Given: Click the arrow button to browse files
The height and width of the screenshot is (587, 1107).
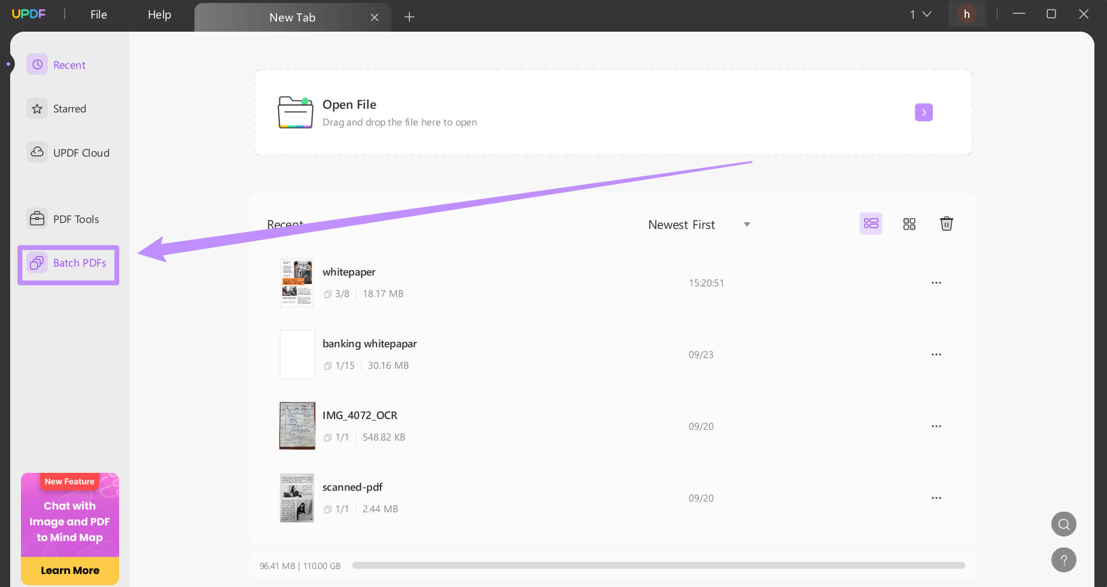Looking at the screenshot, I should click(923, 112).
